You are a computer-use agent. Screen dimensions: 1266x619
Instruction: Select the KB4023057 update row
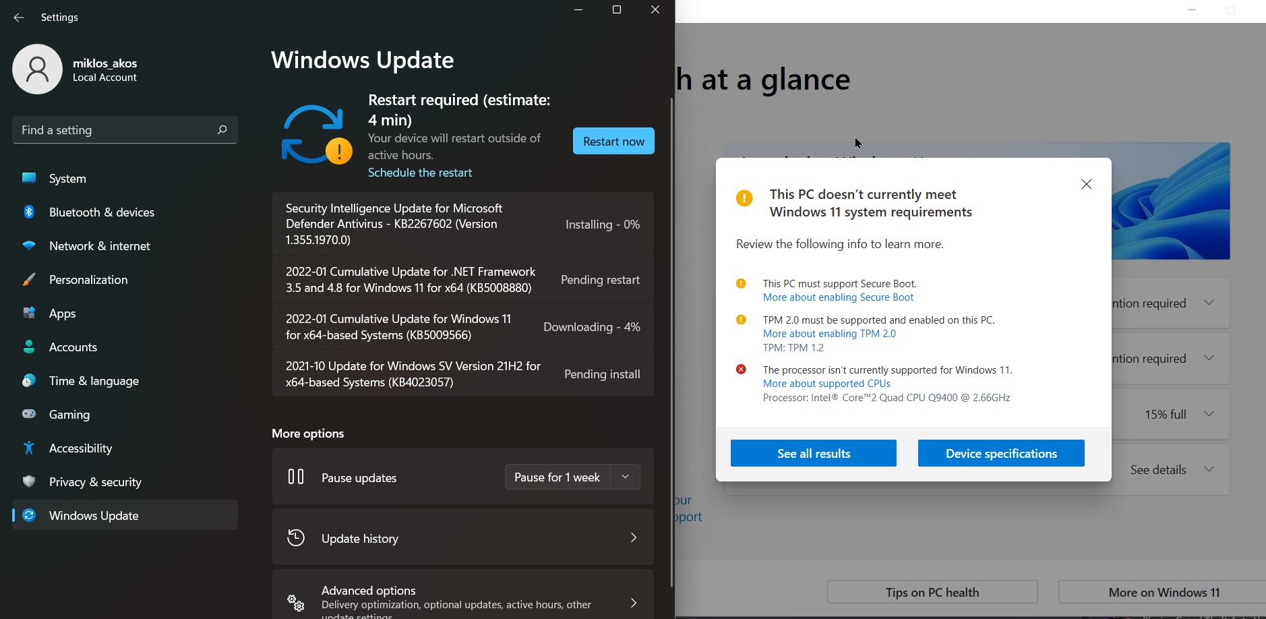(463, 374)
